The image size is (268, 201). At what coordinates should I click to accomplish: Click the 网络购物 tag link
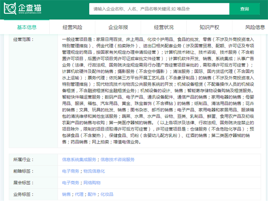(92, 183)
